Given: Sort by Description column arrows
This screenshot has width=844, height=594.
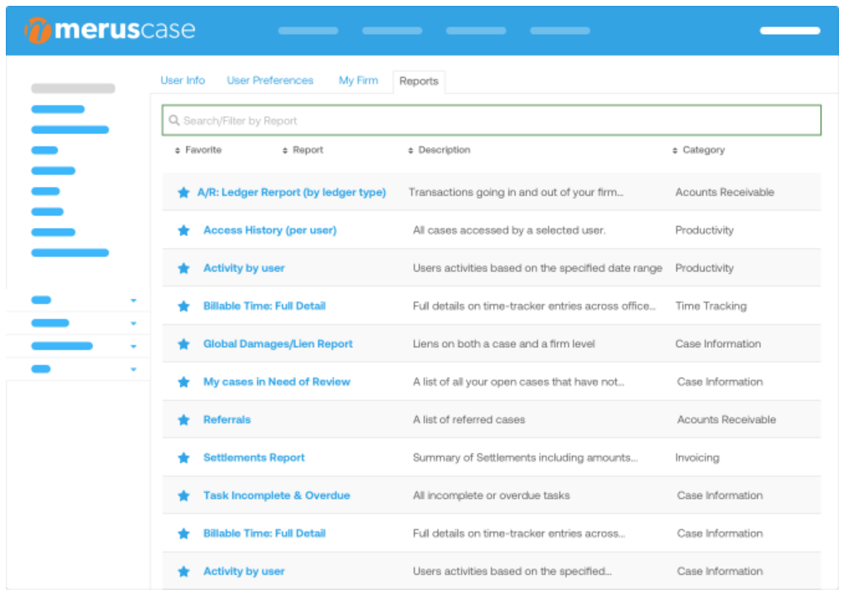Looking at the screenshot, I should 410,151.
